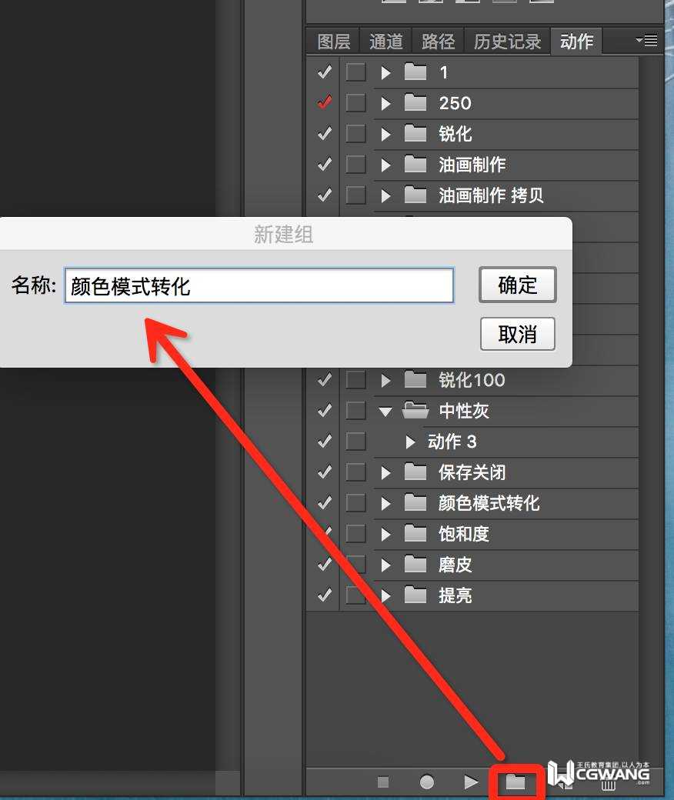Collapse the 中性灰 action set
Viewport: 674px width, 800px height.
[x=385, y=412]
